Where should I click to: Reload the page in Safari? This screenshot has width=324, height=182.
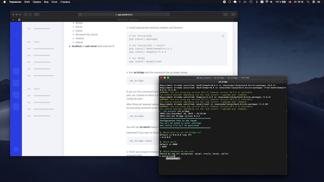pyautogui.click(x=168, y=14)
